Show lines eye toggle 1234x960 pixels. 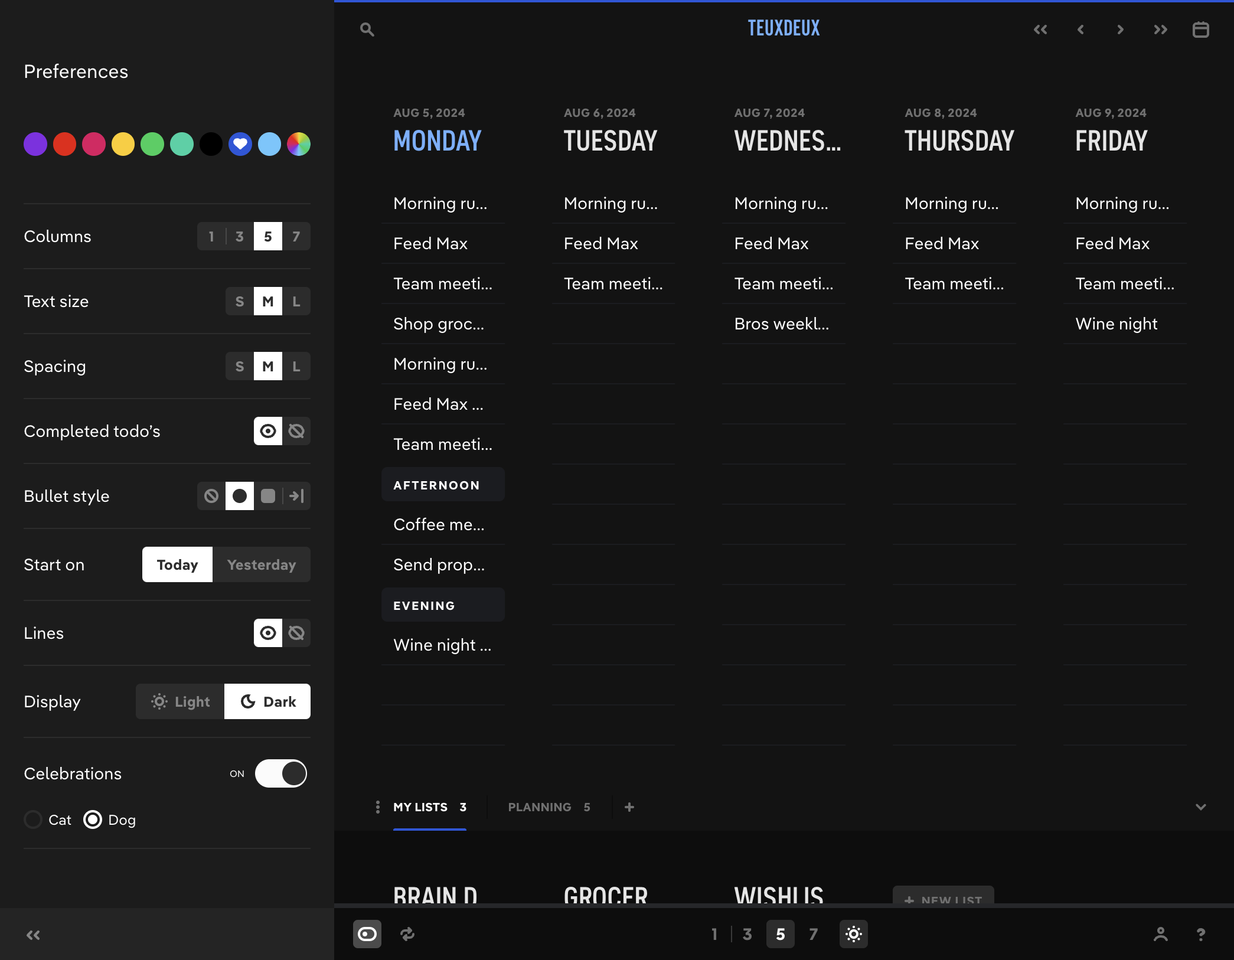(x=268, y=633)
